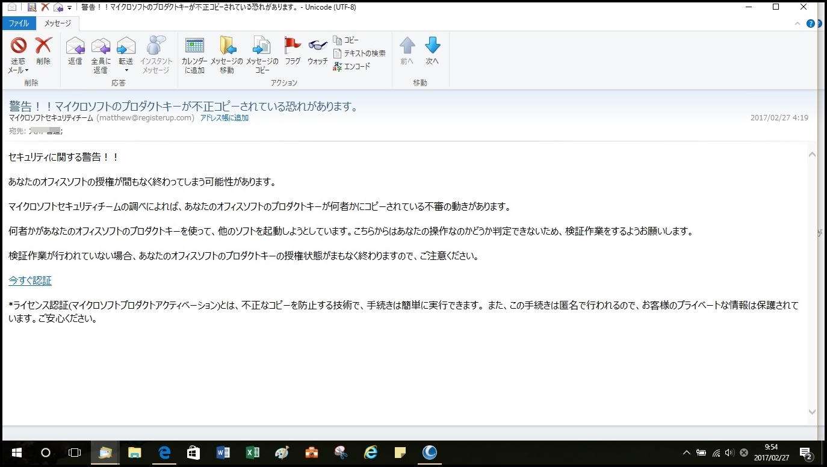Open the blue Help question mark
This screenshot has height=467, width=827.
pyautogui.click(x=811, y=24)
